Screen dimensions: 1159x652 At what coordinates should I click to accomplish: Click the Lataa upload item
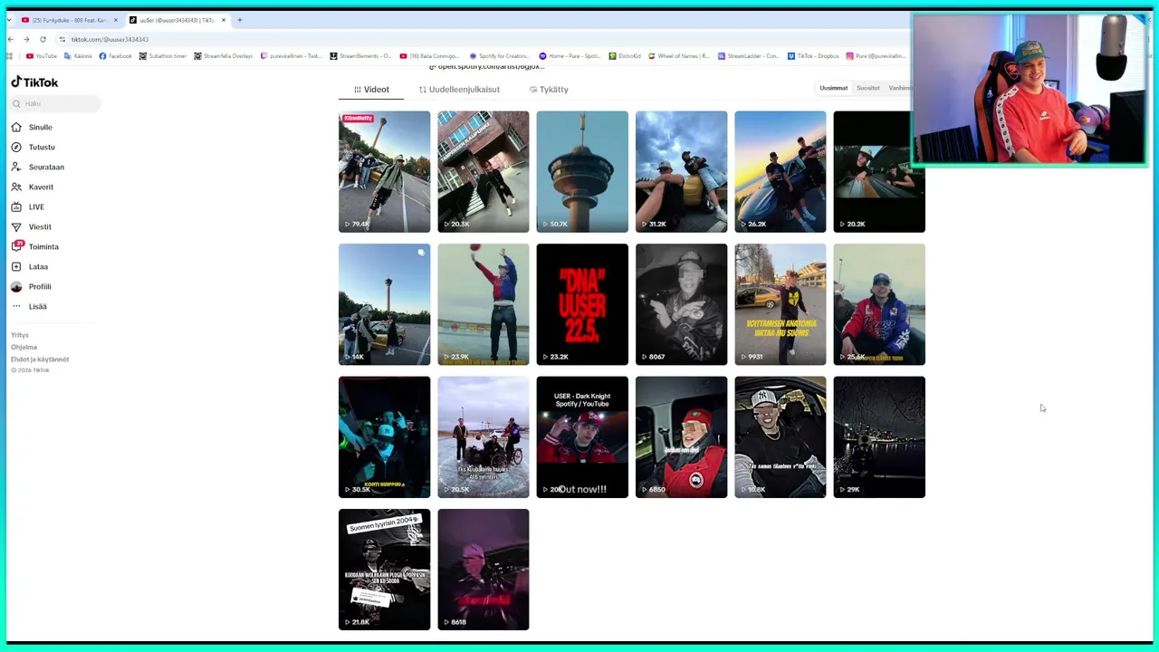30,266
